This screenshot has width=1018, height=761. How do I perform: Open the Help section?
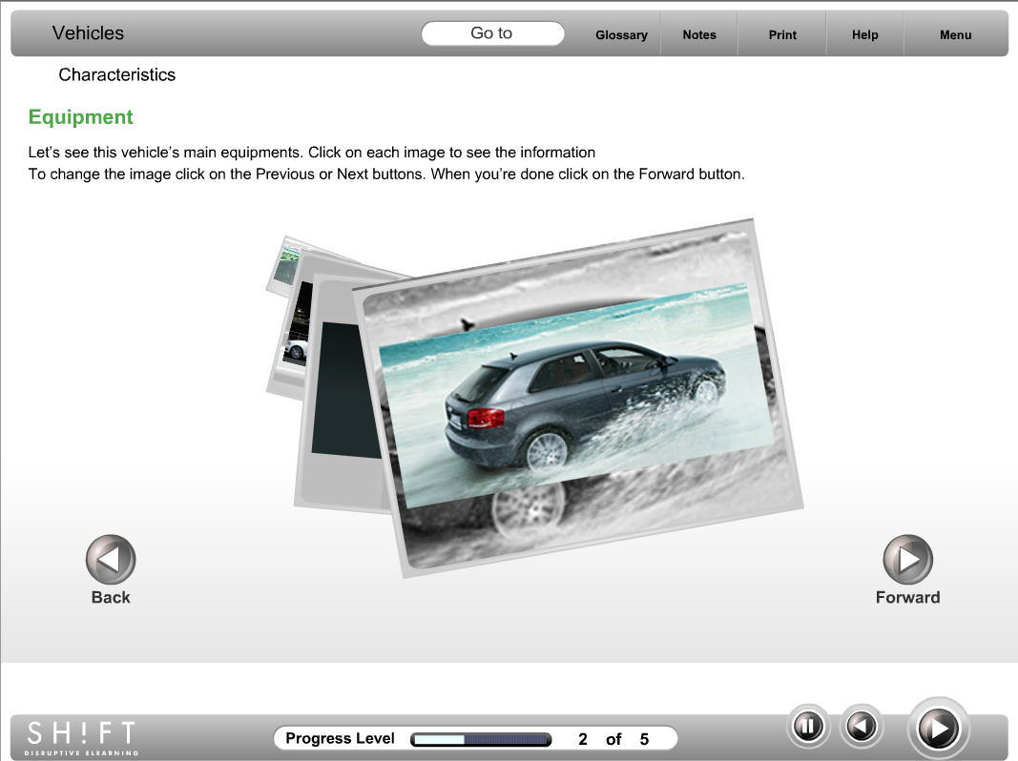864,34
